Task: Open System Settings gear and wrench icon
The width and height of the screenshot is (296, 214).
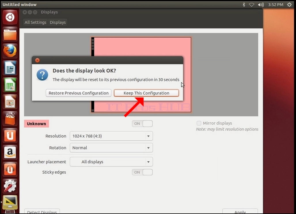Action: point(10,186)
